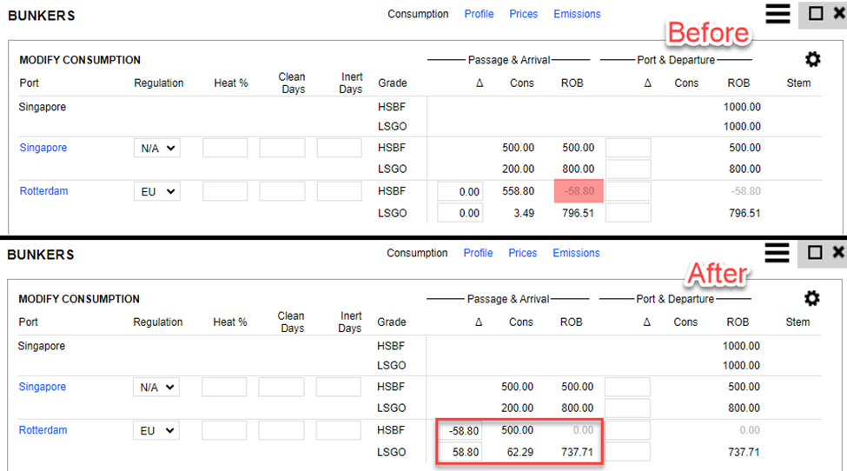
Task: Open Prices tab in the Before panel
Action: tap(523, 14)
